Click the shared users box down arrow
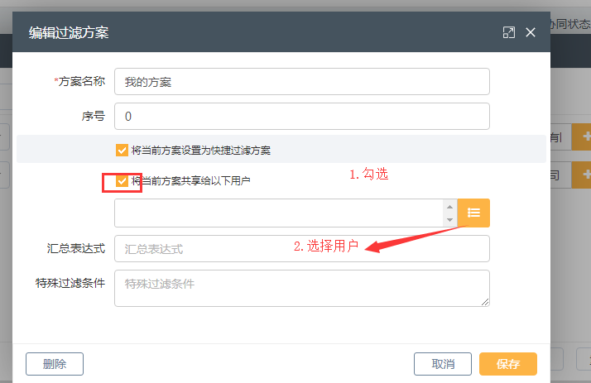The height and width of the screenshot is (383, 591). (449, 219)
